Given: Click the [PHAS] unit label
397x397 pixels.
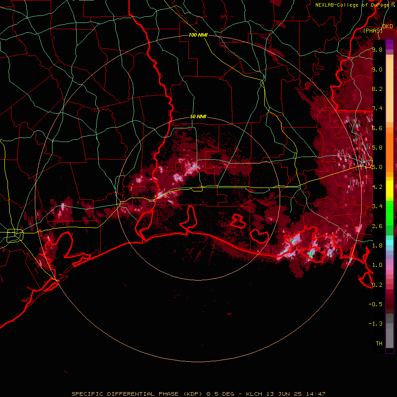Looking at the screenshot, I should (x=373, y=30).
